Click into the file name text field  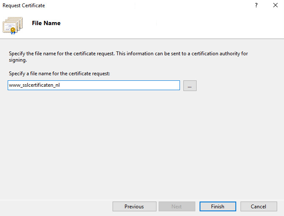(94, 85)
